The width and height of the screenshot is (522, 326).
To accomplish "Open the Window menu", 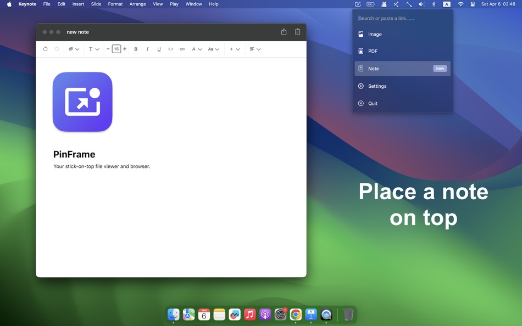I will (194, 4).
